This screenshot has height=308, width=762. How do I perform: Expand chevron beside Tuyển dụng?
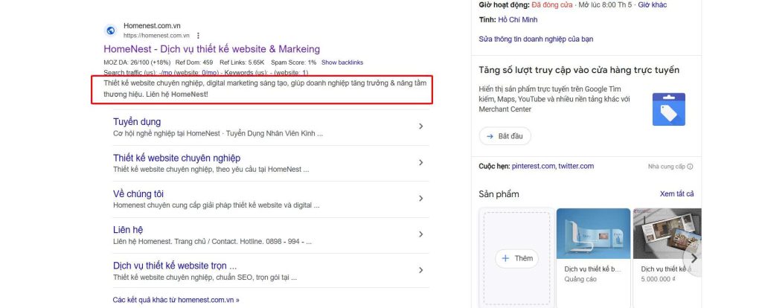421,126
